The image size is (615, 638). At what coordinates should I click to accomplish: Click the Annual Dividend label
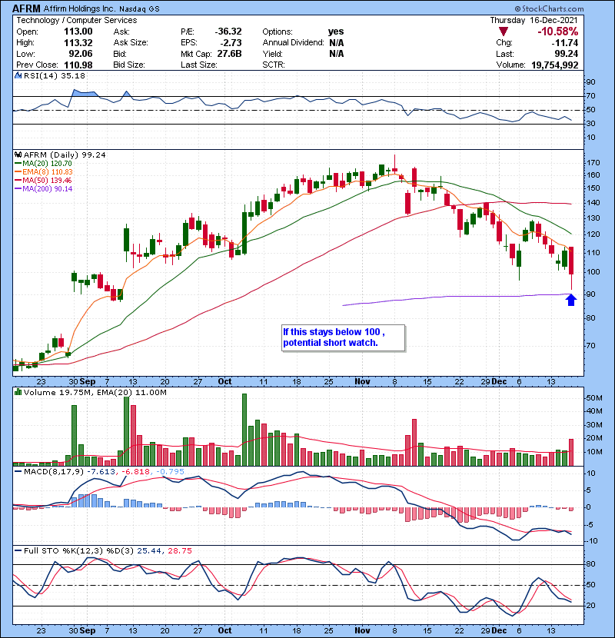[x=293, y=42]
